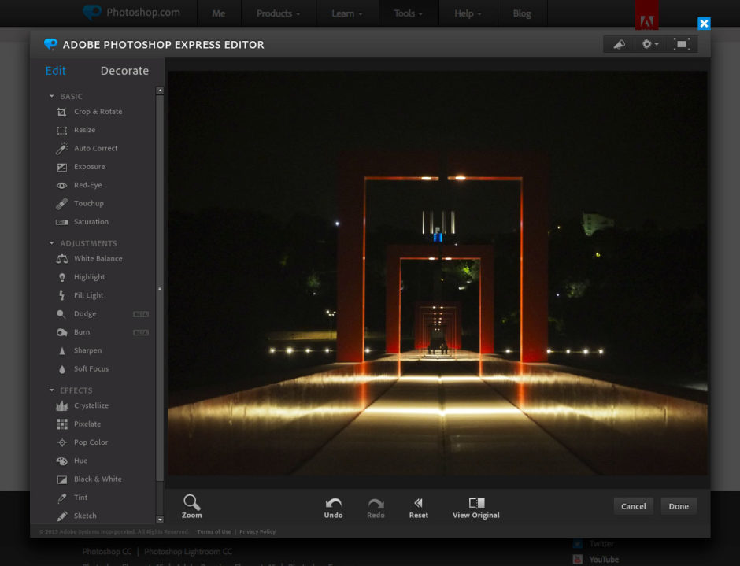This screenshot has height=566, width=740.
Task: Go to Photoshop.com home logo
Action: pyautogui.click(x=131, y=13)
